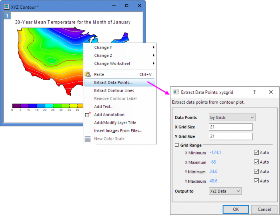The height and width of the screenshot is (216, 280).
Task: Toggle Auto checkbox for X Maximum
Action: point(256,162)
